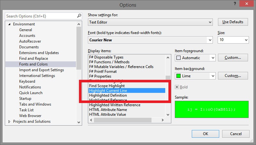
Task: Toggle the Bold checkbox
Action: [x=177, y=87]
